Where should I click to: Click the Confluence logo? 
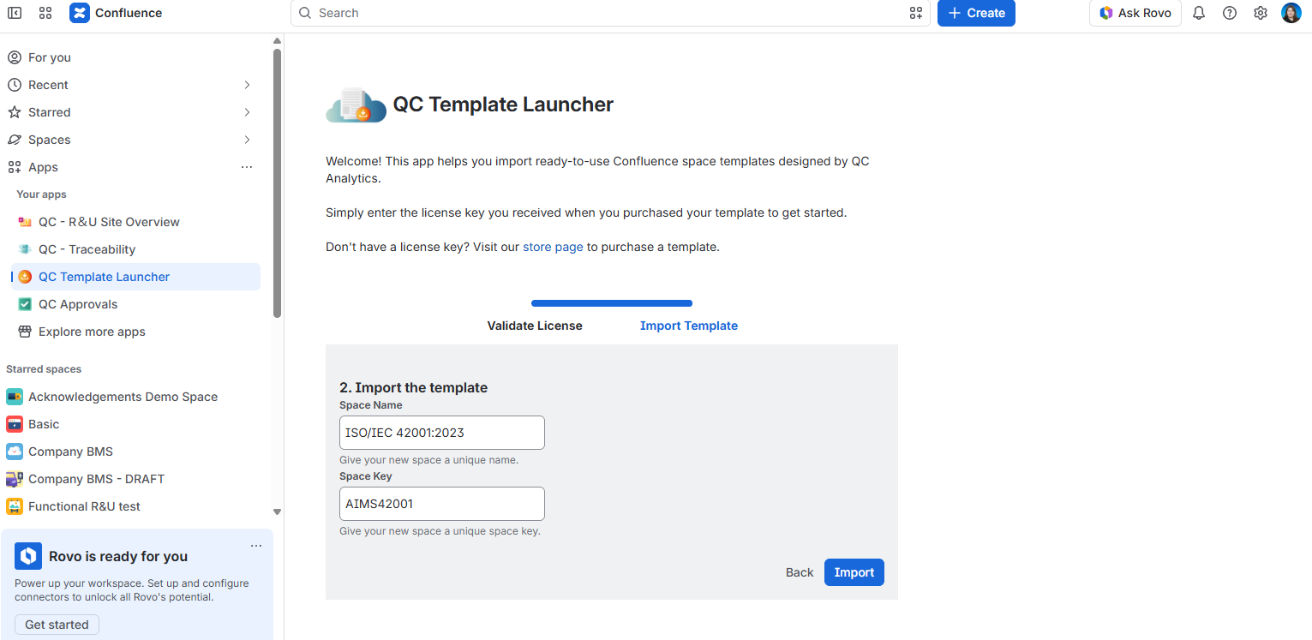click(x=116, y=13)
